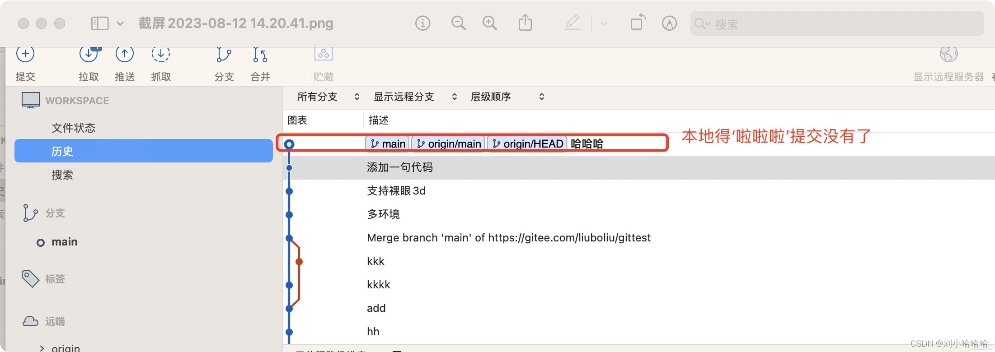Image resolution: width=995 pixels, height=352 pixels.
Task: Click the branch icon beside 分支 section
Action: click(30, 213)
